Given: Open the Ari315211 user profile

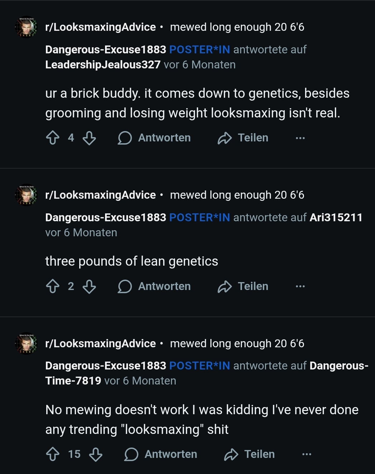Looking at the screenshot, I should click(x=336, y=218).
